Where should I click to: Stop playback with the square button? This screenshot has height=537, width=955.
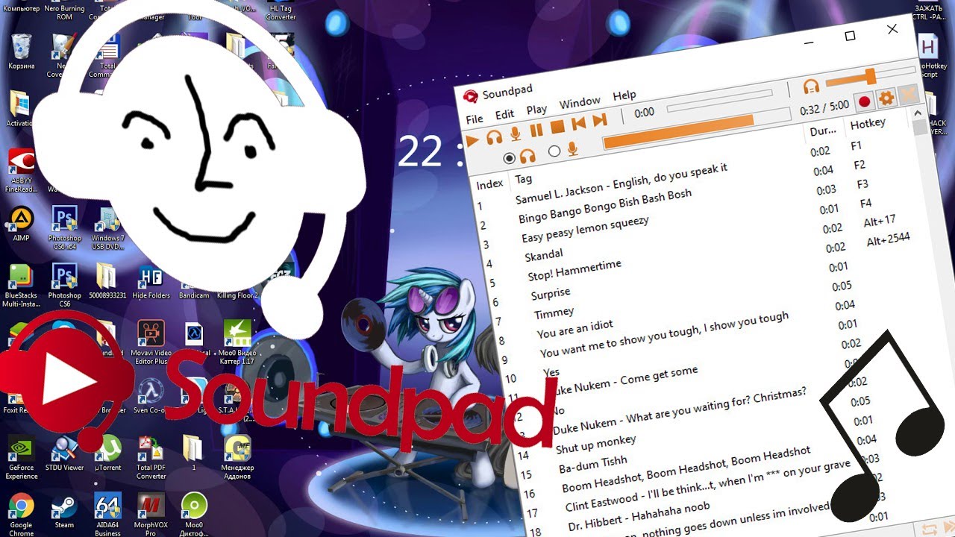click(557, 128)
